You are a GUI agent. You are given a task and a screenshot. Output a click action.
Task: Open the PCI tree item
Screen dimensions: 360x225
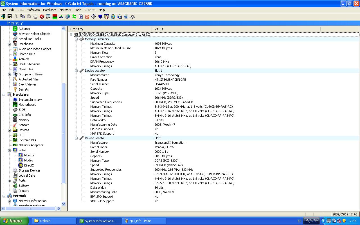21,135
